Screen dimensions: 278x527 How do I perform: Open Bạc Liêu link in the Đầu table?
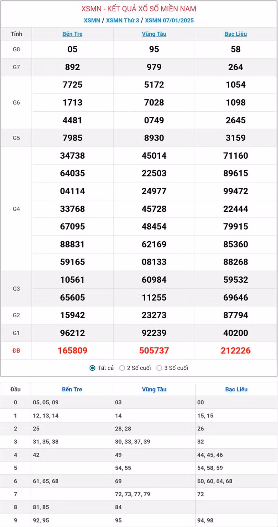236,389
